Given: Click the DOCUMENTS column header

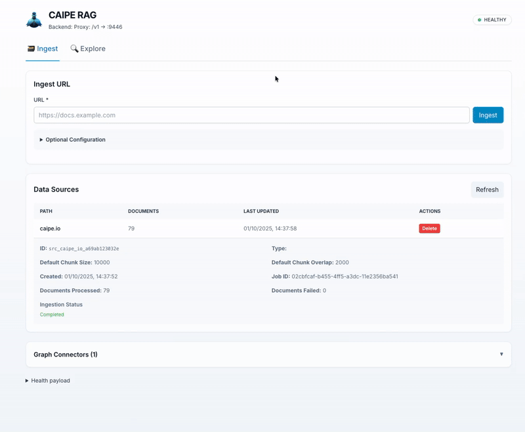Looking at the screenshot, I should click(143, 211).
